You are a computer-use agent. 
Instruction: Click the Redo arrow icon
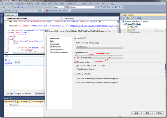point(37,7)
